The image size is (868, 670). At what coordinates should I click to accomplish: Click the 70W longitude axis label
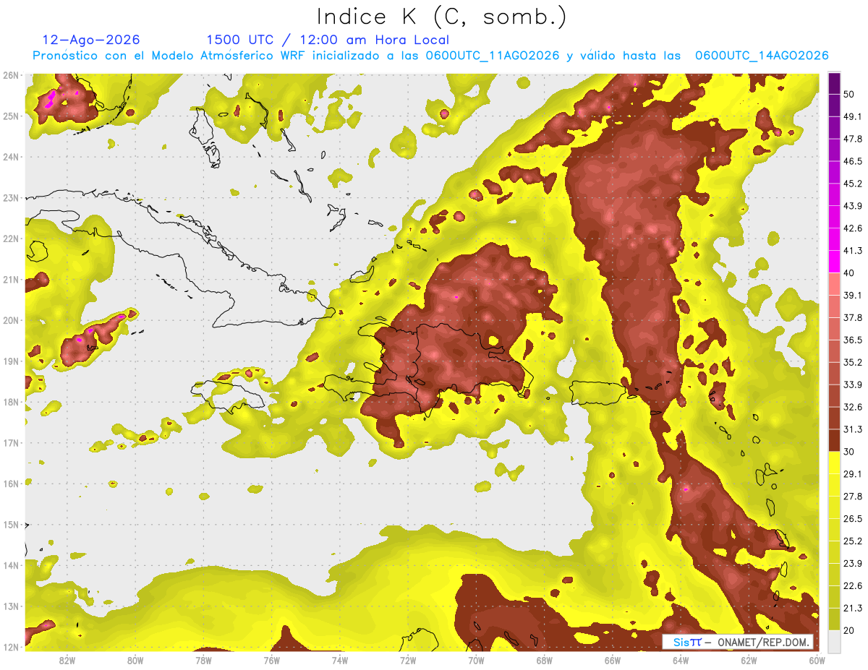(x=476, y=661)
